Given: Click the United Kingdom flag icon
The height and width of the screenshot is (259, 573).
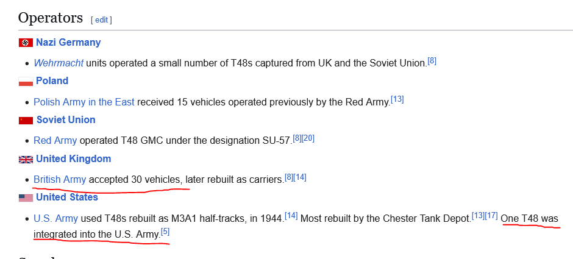Looking at the screenshot, I should tap(26, 159).
